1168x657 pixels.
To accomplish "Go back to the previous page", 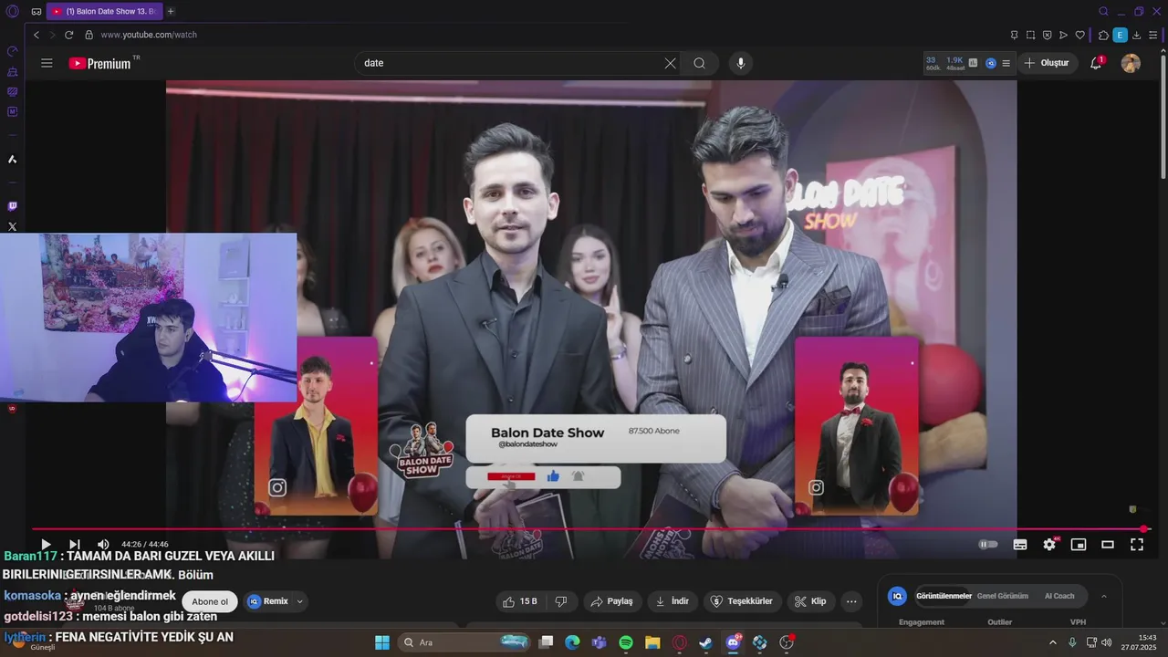I will 36,35.
